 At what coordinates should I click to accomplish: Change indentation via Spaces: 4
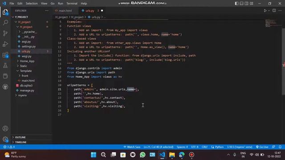pos(182,147)
